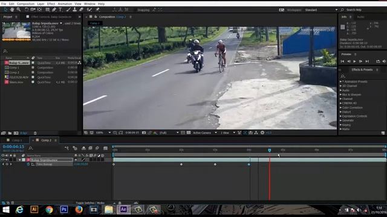Click the Info panel color swatch
The width and height of the screenshot is (387, 217).
click(343, 27)
